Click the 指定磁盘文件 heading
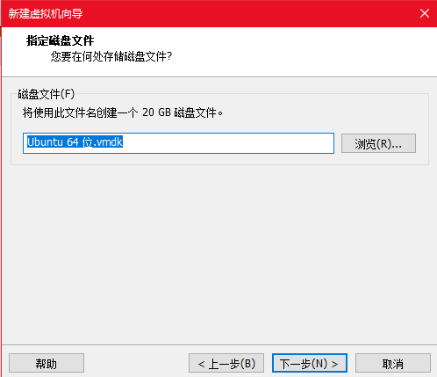This screenshot has width=437, height=377. pyautogui.click(x=61, y=40)
